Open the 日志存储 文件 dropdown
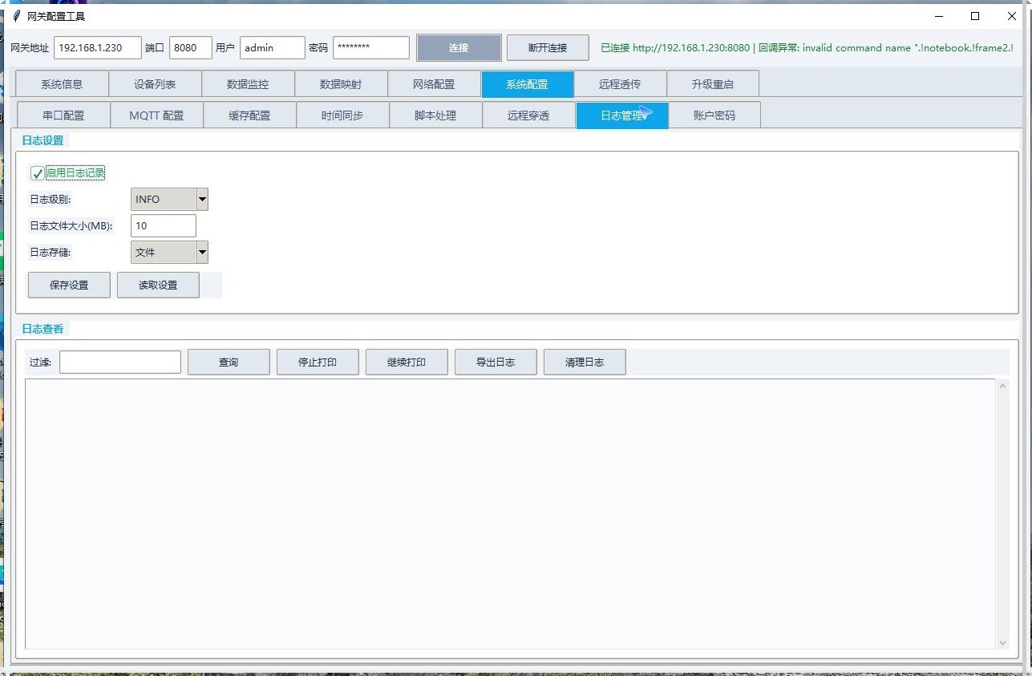 [169, 253]
